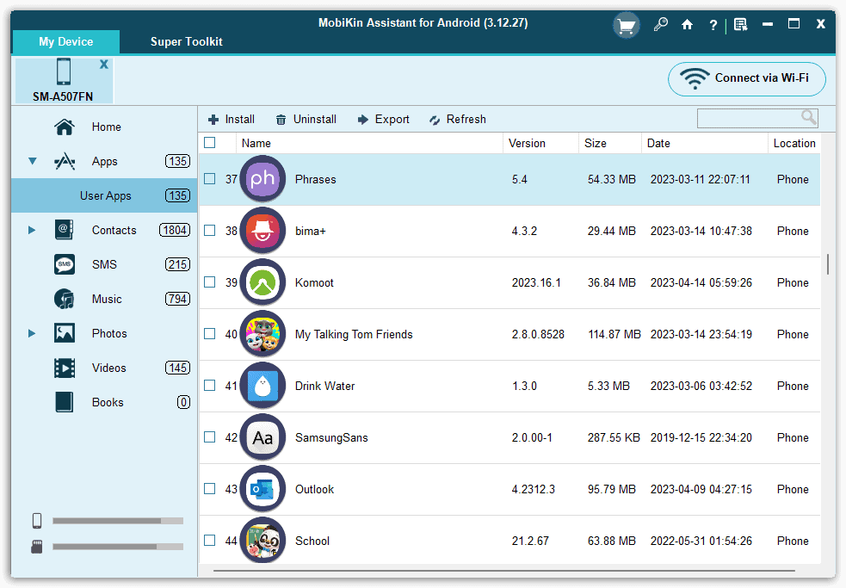Sort by the Name column header
846x588 pixels.
tap(369, 143)
